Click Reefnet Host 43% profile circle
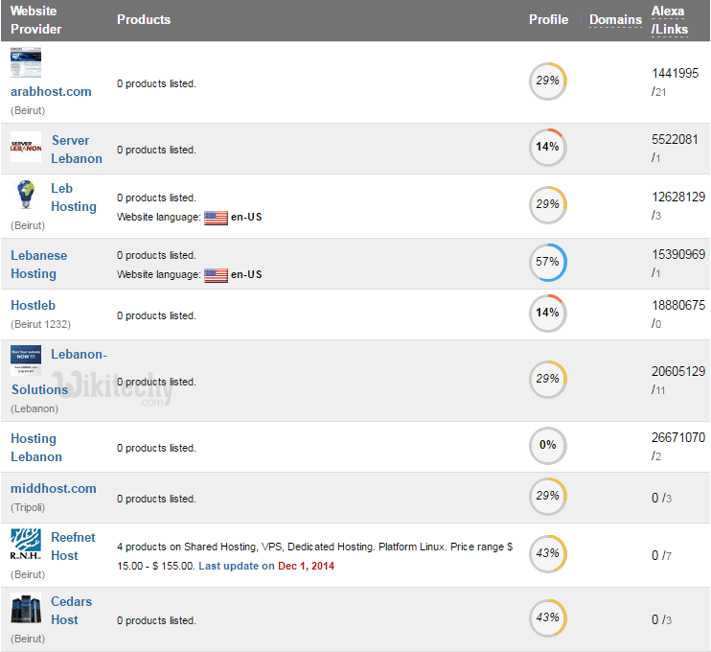 (x=548, y=553)
